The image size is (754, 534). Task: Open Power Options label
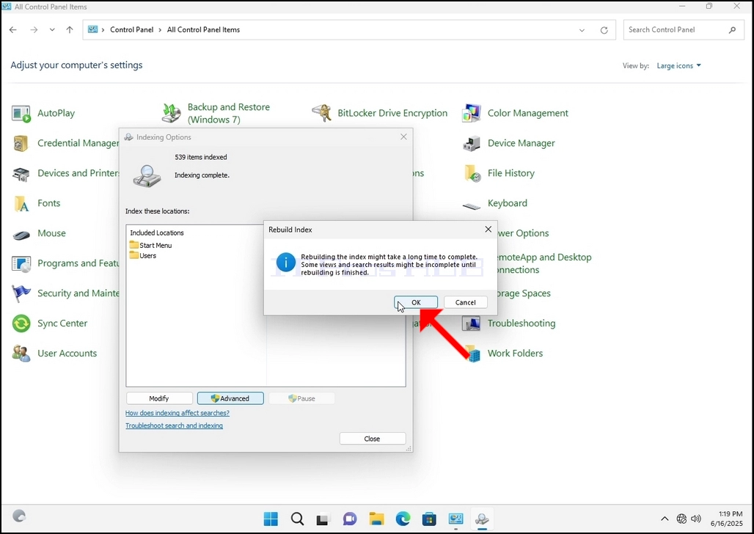pyautogui.click(x=523, y=233)
